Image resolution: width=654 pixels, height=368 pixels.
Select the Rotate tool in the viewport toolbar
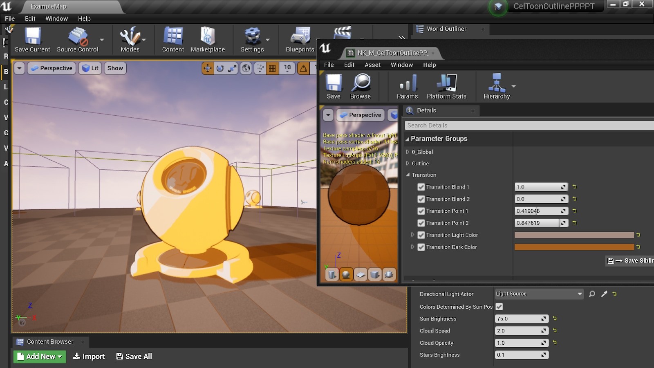coord(221,68)
